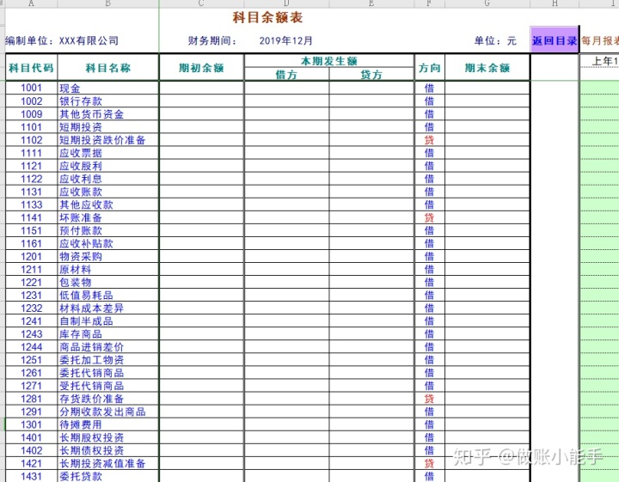The height and width of the screenshot is (482, 619).
Task: Click the 借方 sub-header cell
Action: point(286,75)
